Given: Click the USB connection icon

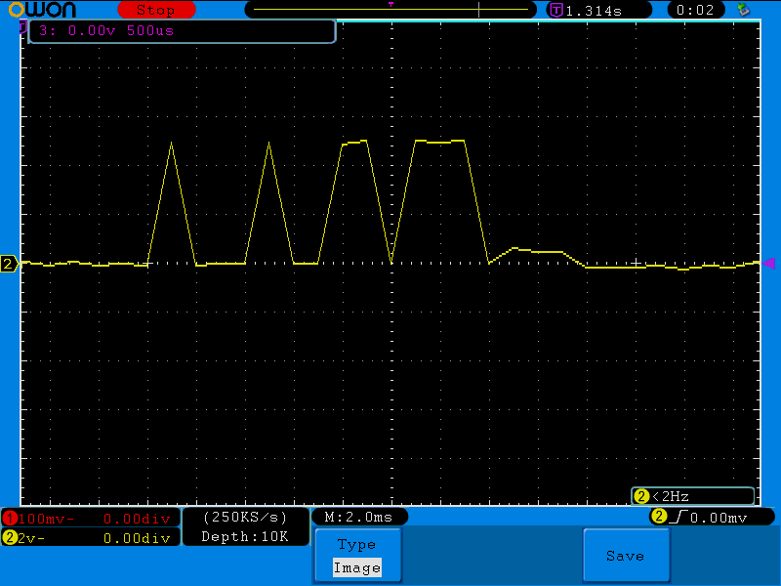Looking at the screenshot, I should click(744, 10).
